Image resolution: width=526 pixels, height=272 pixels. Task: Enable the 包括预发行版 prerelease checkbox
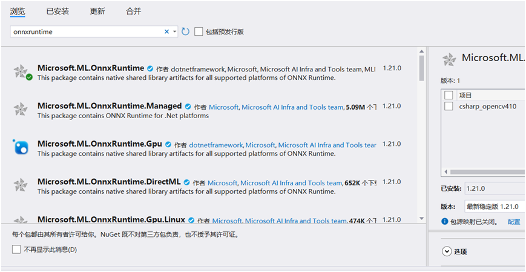[199, 32]
